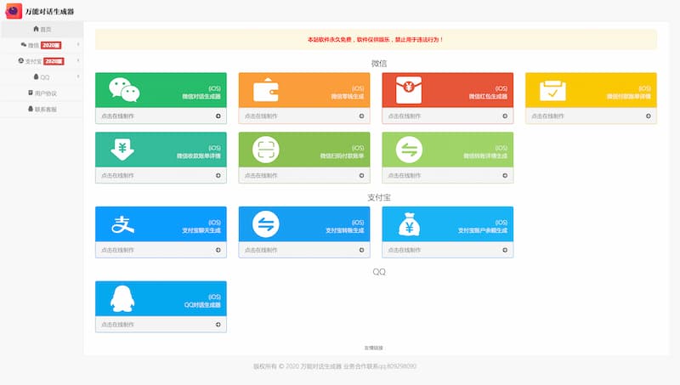Click the 微信 section heading
Image resolution: width=680 pixels, height=385 pixels.
pyautogui.click(x=379, y=63)
